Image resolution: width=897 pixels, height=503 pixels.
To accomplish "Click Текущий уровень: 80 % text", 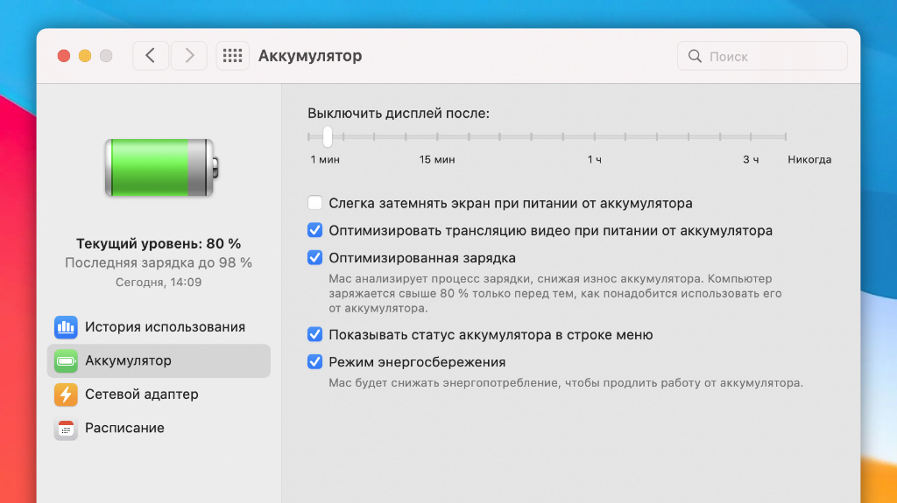I will coord(159,243).
